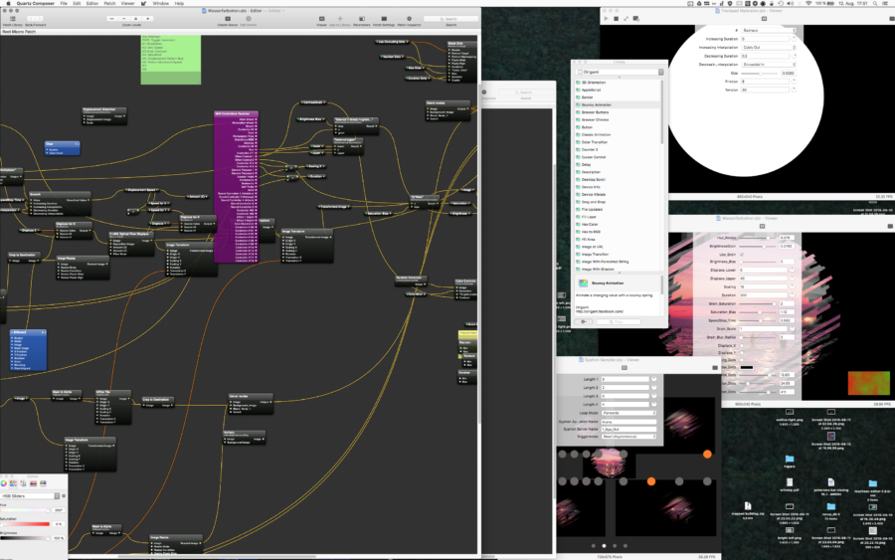
Task: Click the gear action button in Library window
Action: tap(584, 322)
